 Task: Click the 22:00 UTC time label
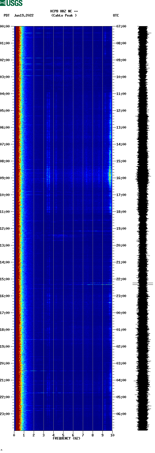coord(121,279)
